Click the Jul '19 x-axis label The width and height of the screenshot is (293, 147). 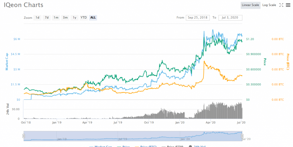click(118, 122)
